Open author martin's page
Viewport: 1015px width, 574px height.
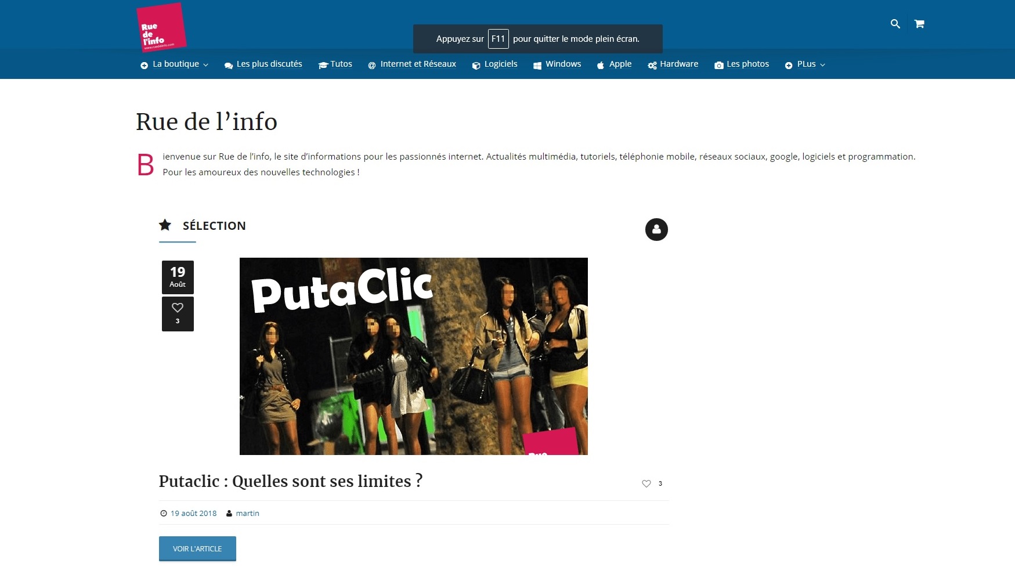(x=247, y=513)
